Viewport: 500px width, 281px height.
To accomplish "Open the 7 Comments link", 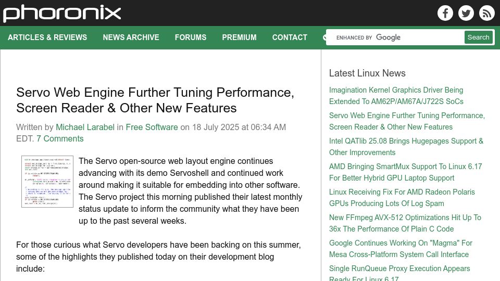I will (60, 138).
